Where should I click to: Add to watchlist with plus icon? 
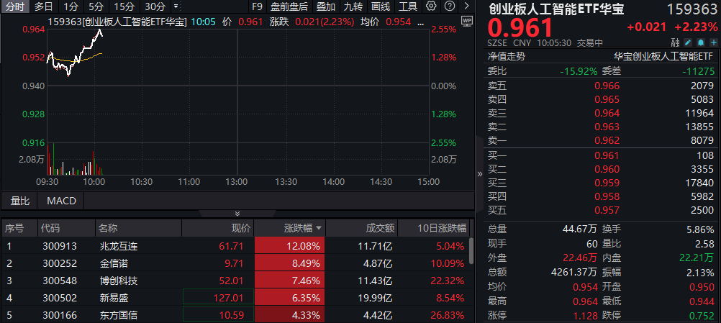coord(712,42)
